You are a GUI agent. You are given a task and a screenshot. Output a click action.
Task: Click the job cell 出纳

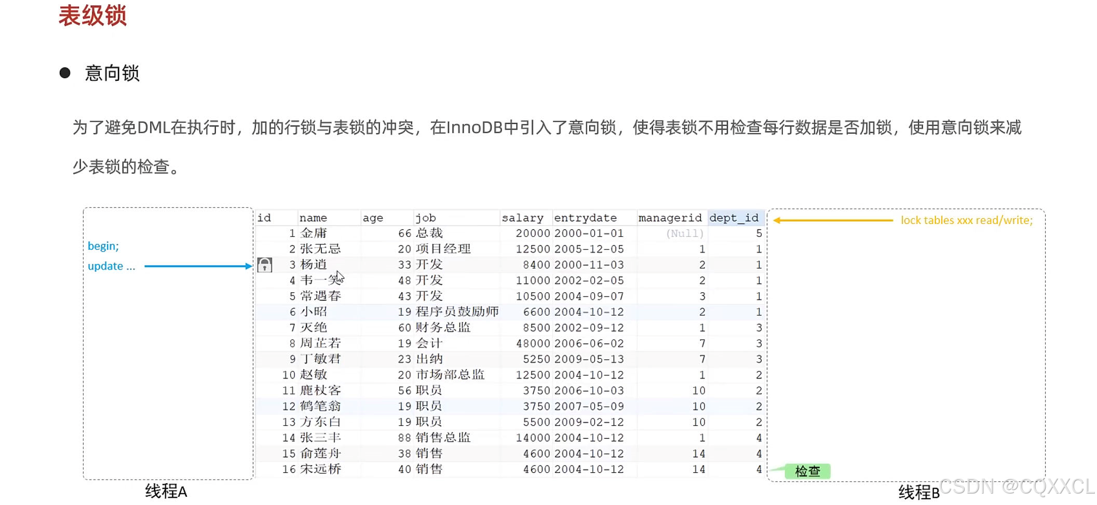pyautogui.click(x=429, y=359)
